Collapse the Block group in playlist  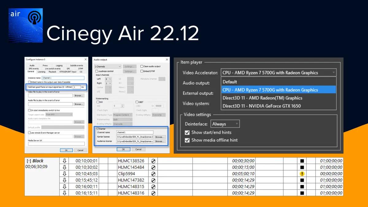(29, 161)
